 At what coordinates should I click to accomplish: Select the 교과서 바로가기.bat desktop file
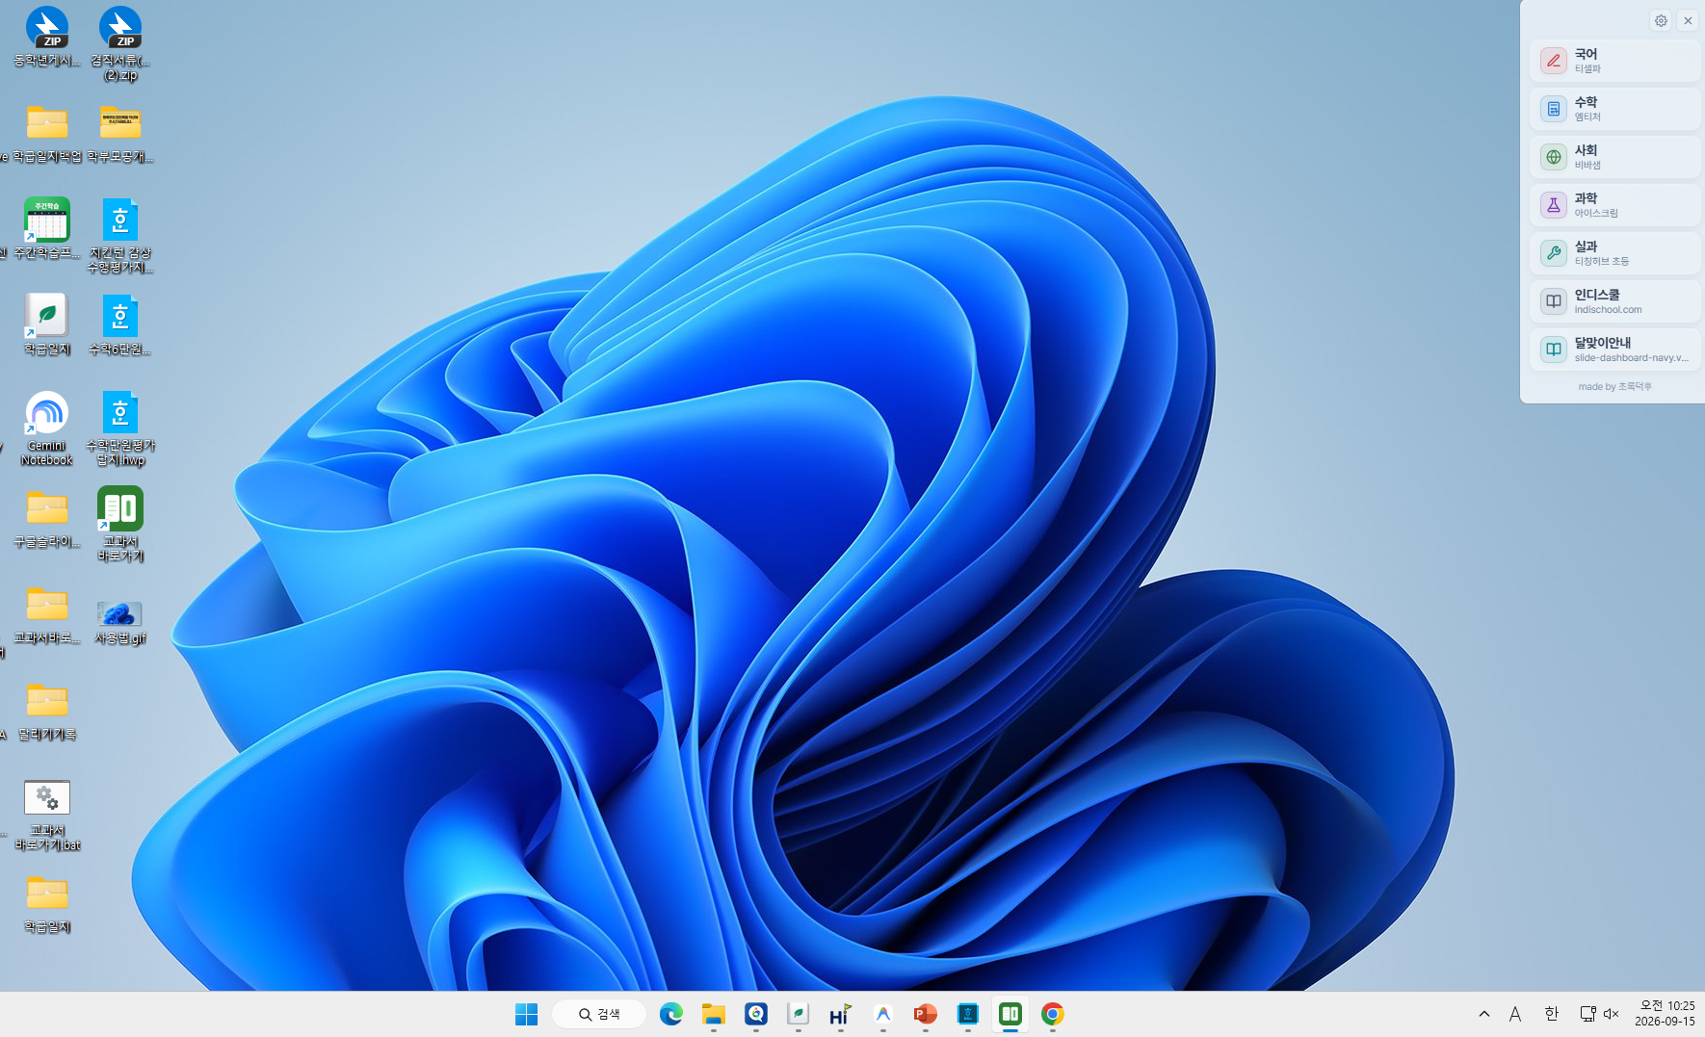click(47, 815)
